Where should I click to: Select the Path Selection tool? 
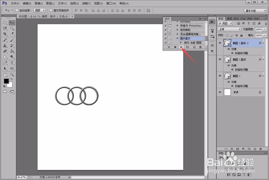coord(5,69)
